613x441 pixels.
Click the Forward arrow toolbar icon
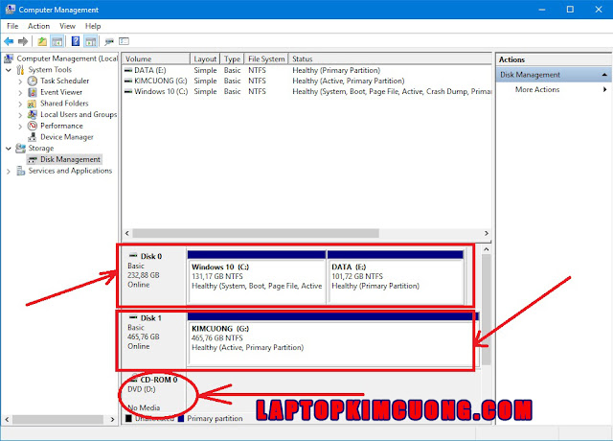(x=23, y=41)
